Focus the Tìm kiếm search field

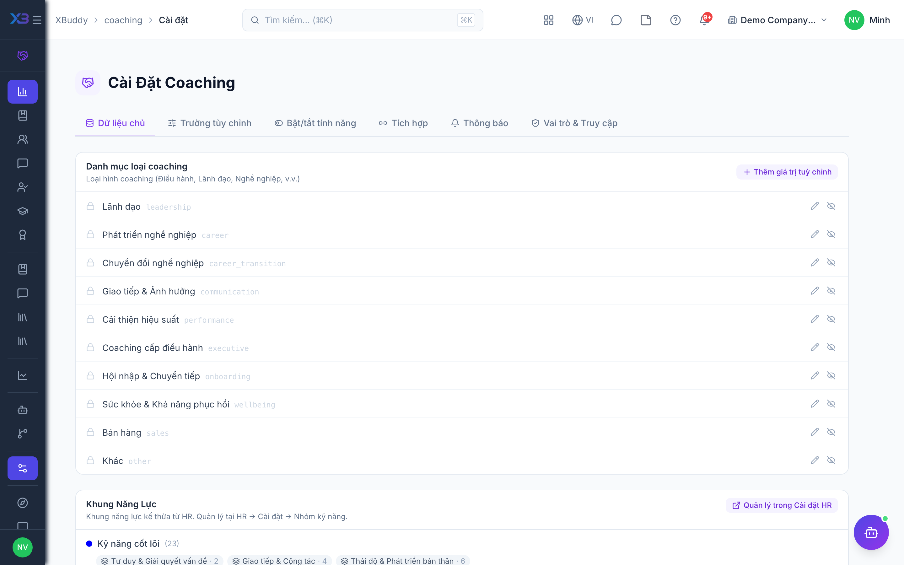click(x=362, y=20)
